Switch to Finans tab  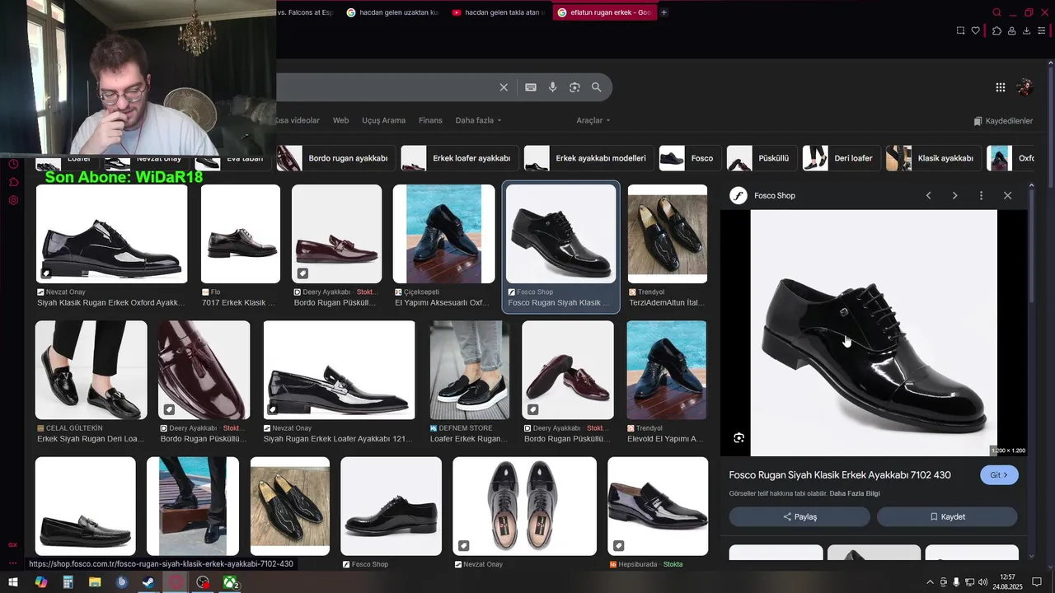430,120
